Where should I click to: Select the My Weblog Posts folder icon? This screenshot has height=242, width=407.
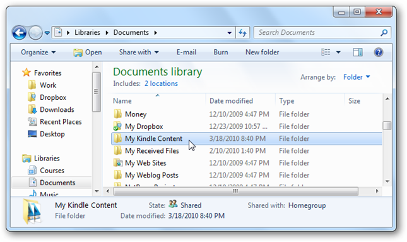[x=118, y=175]
